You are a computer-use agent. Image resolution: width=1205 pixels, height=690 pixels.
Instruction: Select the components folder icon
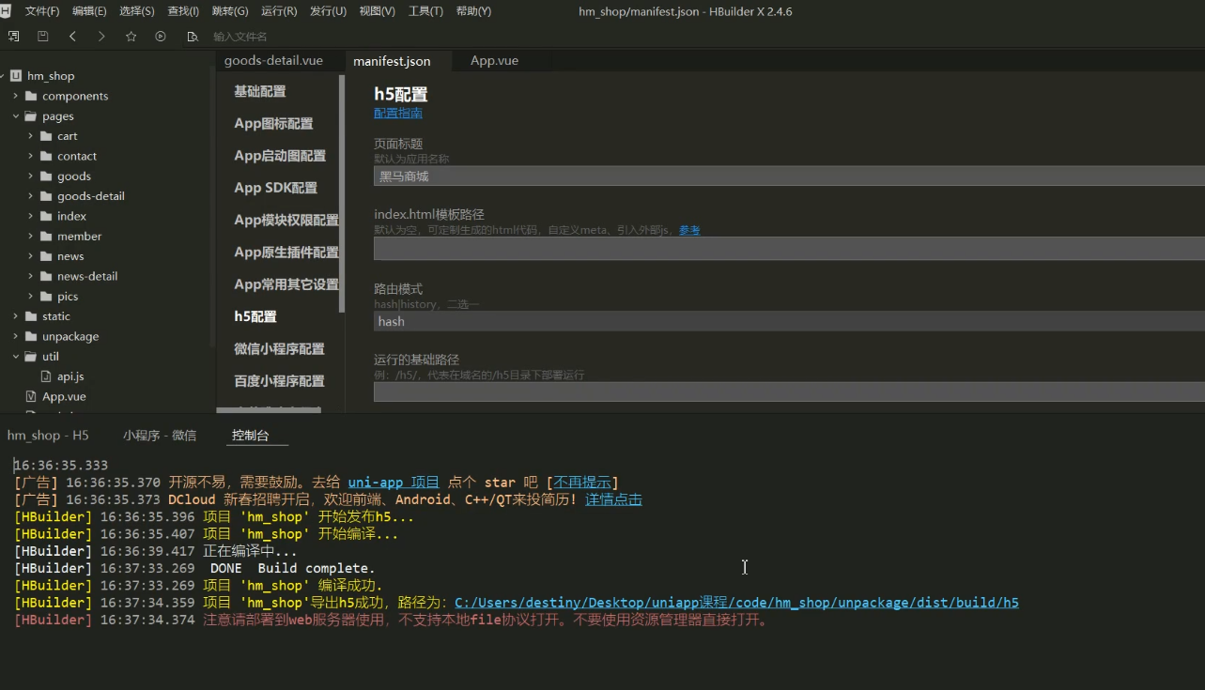coord(31,96)
